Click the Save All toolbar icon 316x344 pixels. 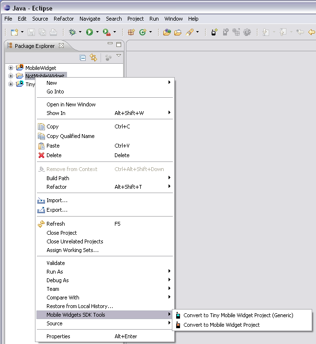pos(42,32)
